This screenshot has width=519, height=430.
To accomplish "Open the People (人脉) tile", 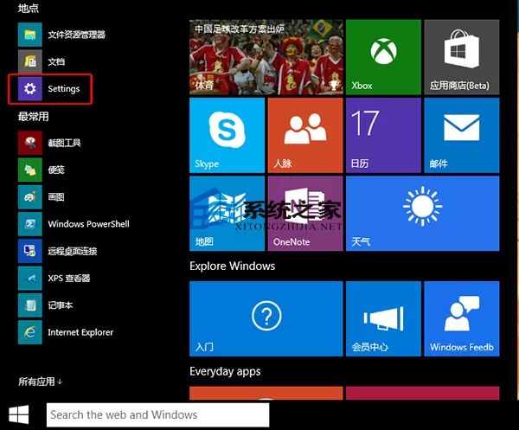I will tap(305, 135).
